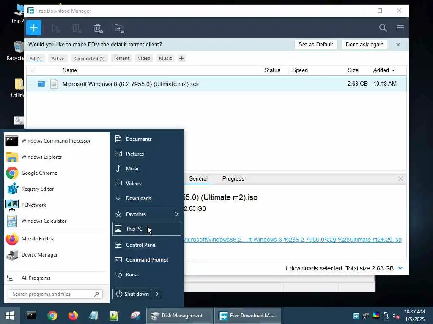The height and width of the screenshot is (324, 433).
Task: Click Free Download Manager taskbar button
Action: click(248, 316)
